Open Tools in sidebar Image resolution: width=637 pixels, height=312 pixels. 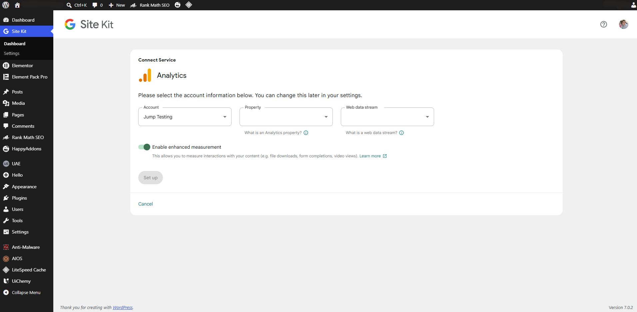pyautogui.click(x=27, y=221)
